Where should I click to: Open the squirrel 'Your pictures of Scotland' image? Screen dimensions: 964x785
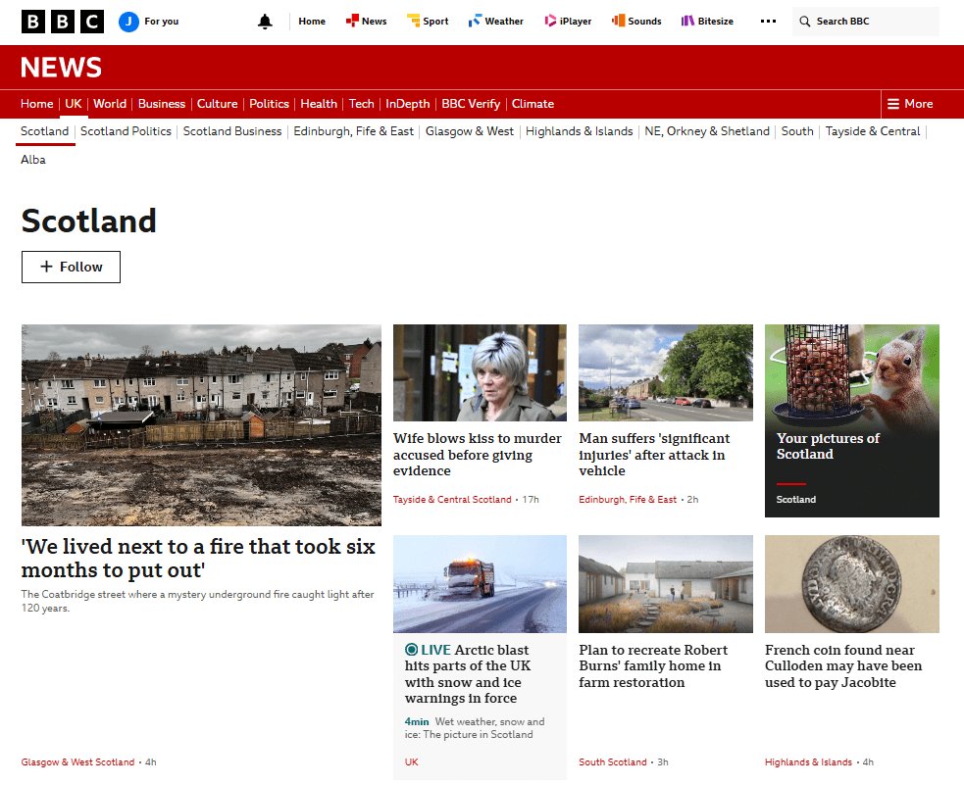[851, 372]
